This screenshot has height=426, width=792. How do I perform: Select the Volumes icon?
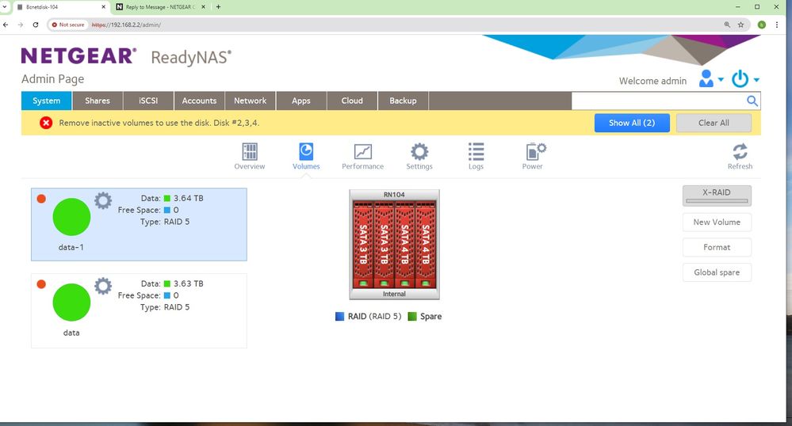[x=306, y=152]
